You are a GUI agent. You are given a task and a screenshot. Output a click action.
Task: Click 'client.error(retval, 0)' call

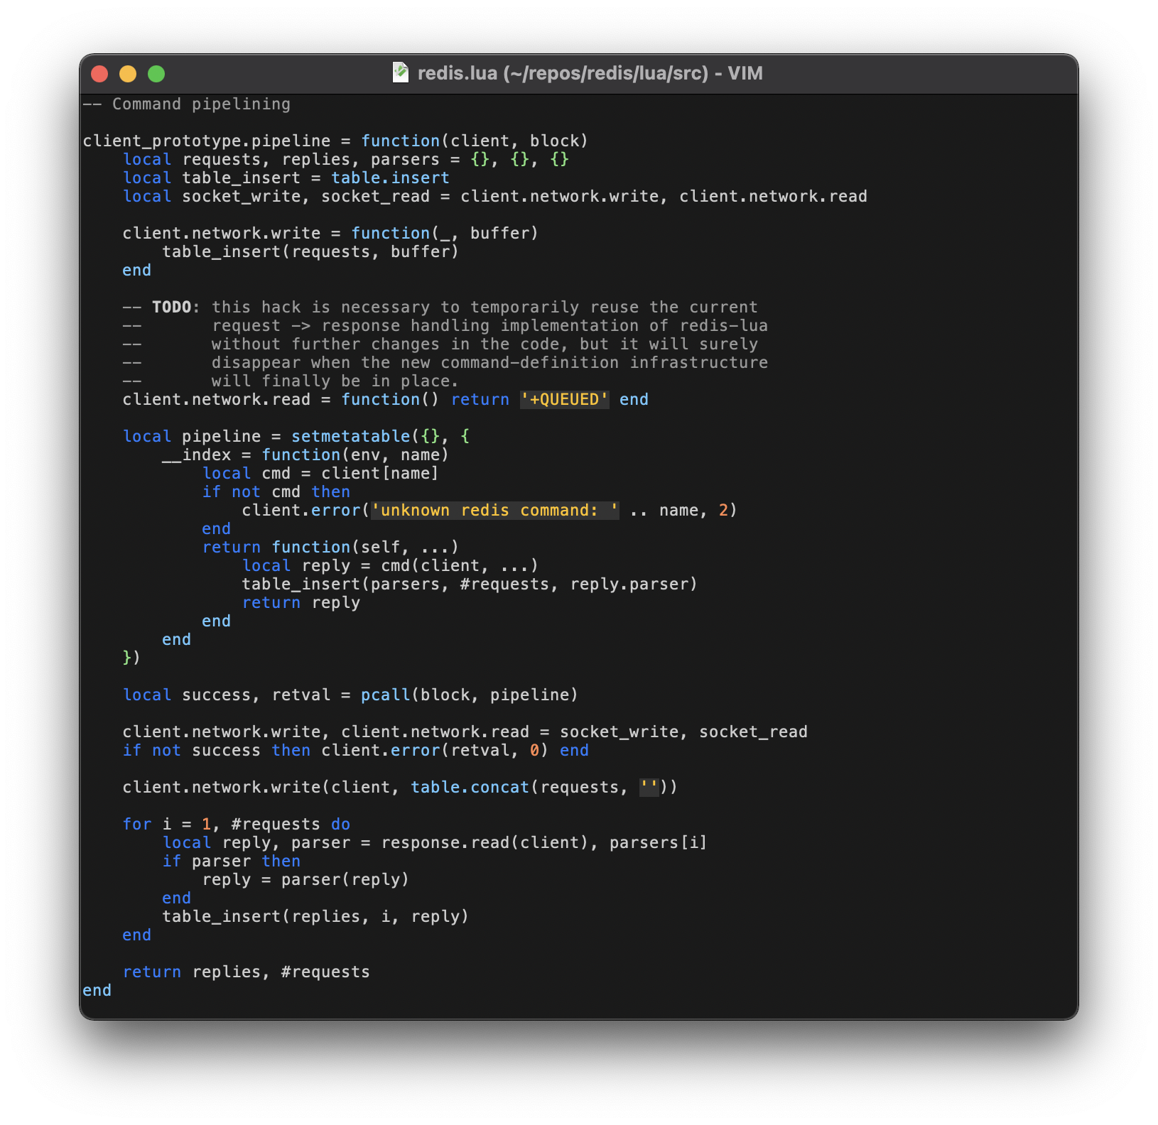[435, 751]
